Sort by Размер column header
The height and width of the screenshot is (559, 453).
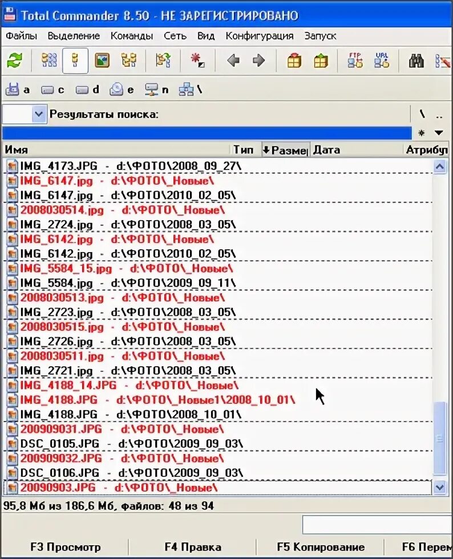pos(286,149)
